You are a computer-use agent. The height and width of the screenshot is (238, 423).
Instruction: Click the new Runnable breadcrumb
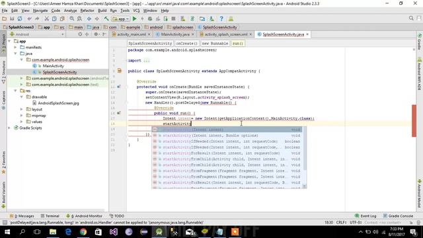point(215,44)
